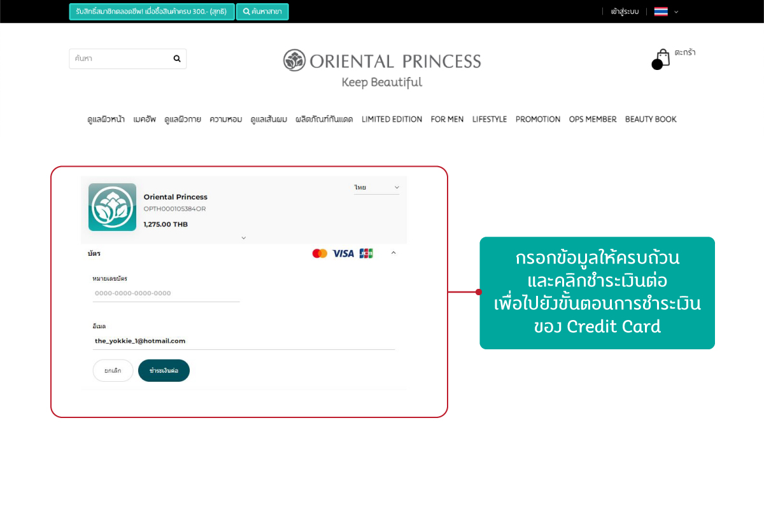Click the ตะกร้า cart link
The image size is (764, 509).
(685, 53)
